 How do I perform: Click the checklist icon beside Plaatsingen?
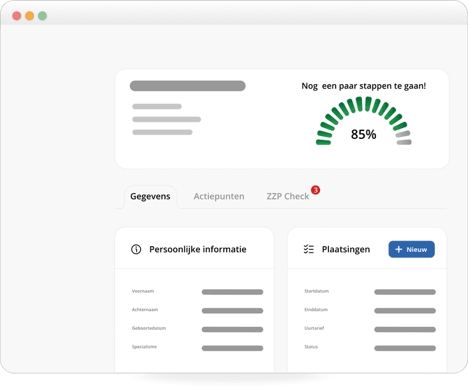(308, 249)
